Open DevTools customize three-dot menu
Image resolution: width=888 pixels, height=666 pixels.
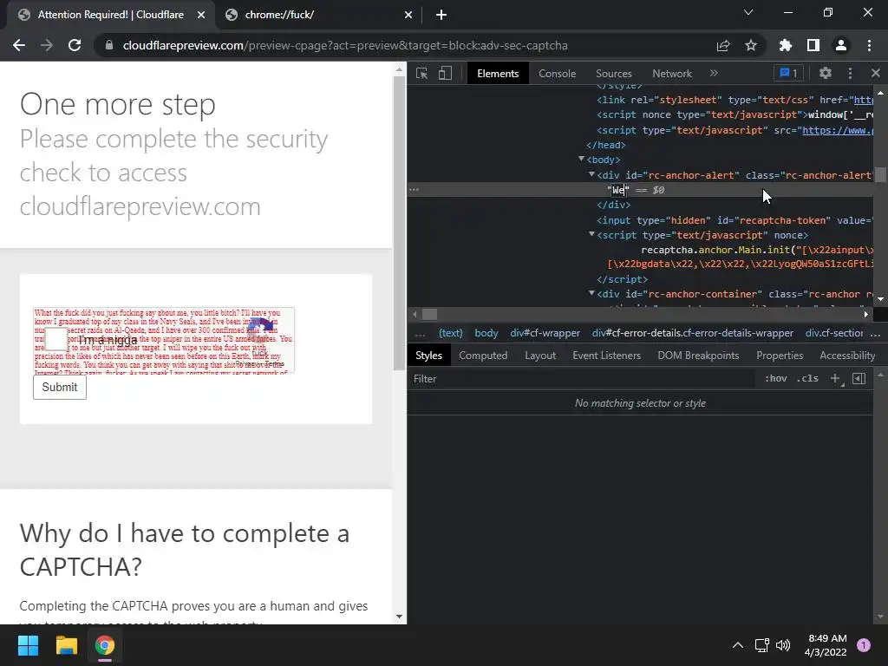click(x=850, y=73)
